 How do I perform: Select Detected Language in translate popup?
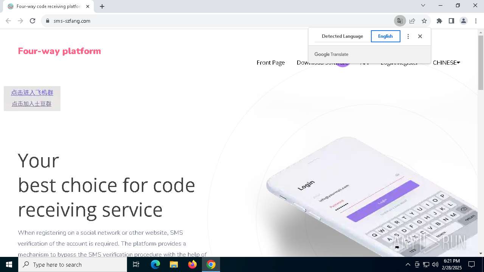coord(342,36)
